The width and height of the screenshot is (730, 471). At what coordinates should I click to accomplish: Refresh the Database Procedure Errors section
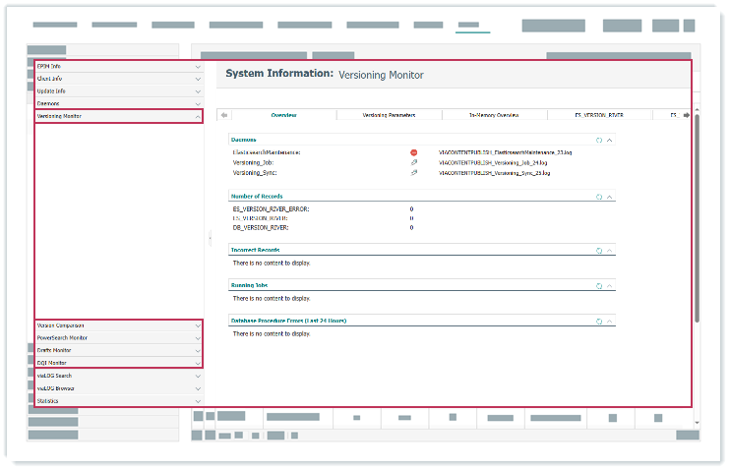point(599,321)
